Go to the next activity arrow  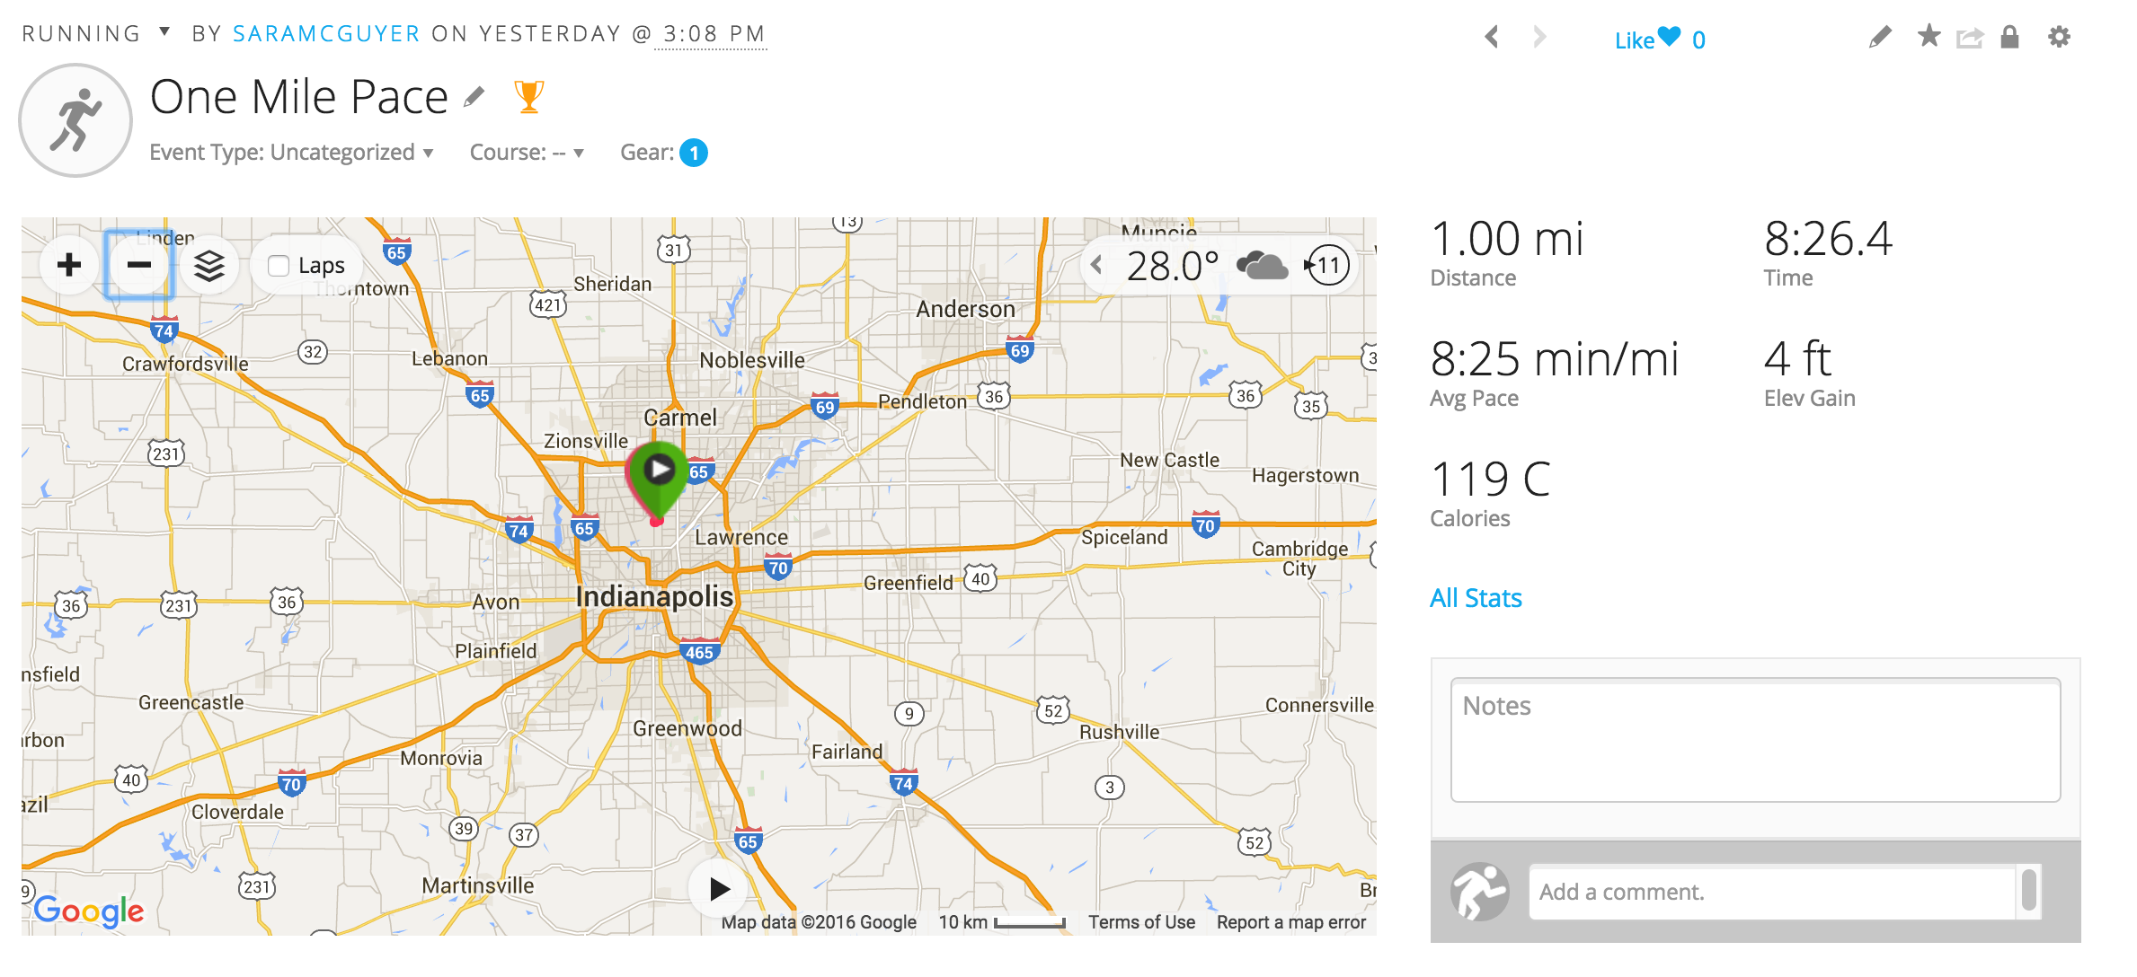click(x=1539, y=37)
